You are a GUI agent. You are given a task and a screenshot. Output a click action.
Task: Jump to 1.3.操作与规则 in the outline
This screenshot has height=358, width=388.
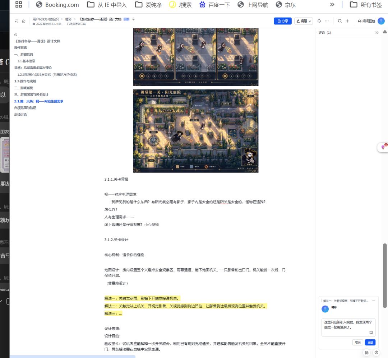click(25, 81)
